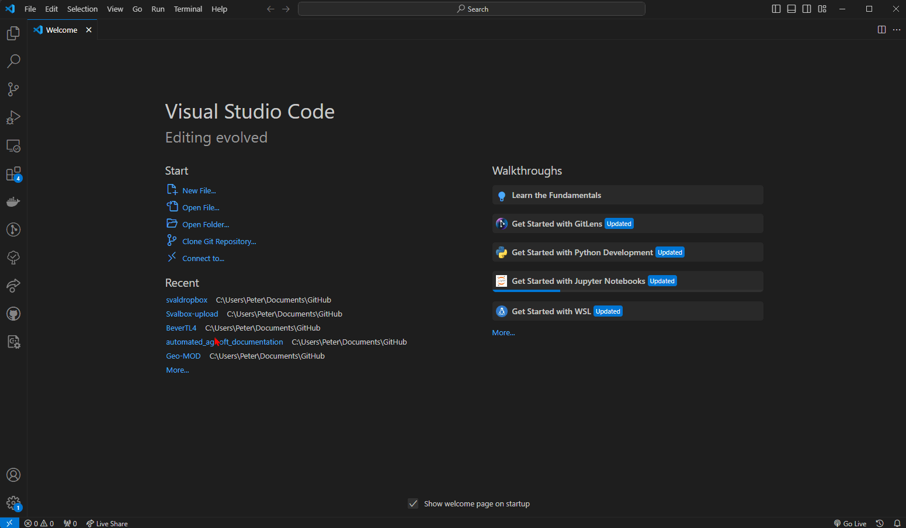Open More Actions ellipsis in editor toolbar
Viewport: 906px width, 528px height.
pos(897,30)
